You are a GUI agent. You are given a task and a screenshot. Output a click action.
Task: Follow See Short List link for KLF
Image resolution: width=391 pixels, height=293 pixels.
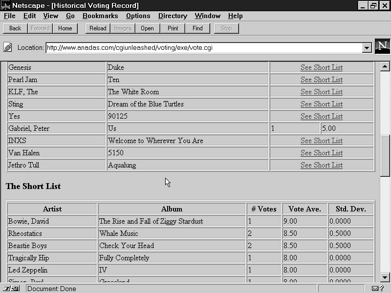tap(322, 92)
